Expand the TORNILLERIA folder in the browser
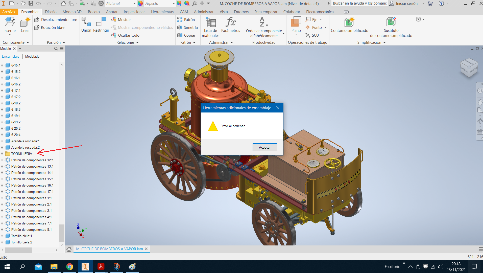 click(x=2, y=153)
